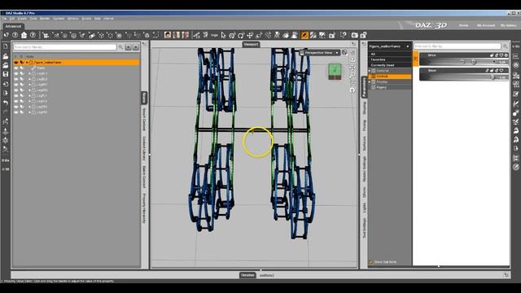Click the Scene pane filter text field
Screen dimensions: 521x293
[x=65, y=47]
